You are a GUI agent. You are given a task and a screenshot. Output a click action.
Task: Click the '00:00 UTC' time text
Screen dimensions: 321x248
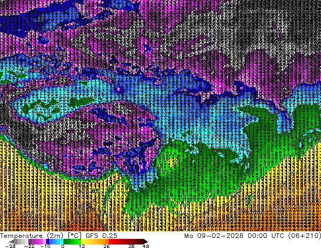266,236
